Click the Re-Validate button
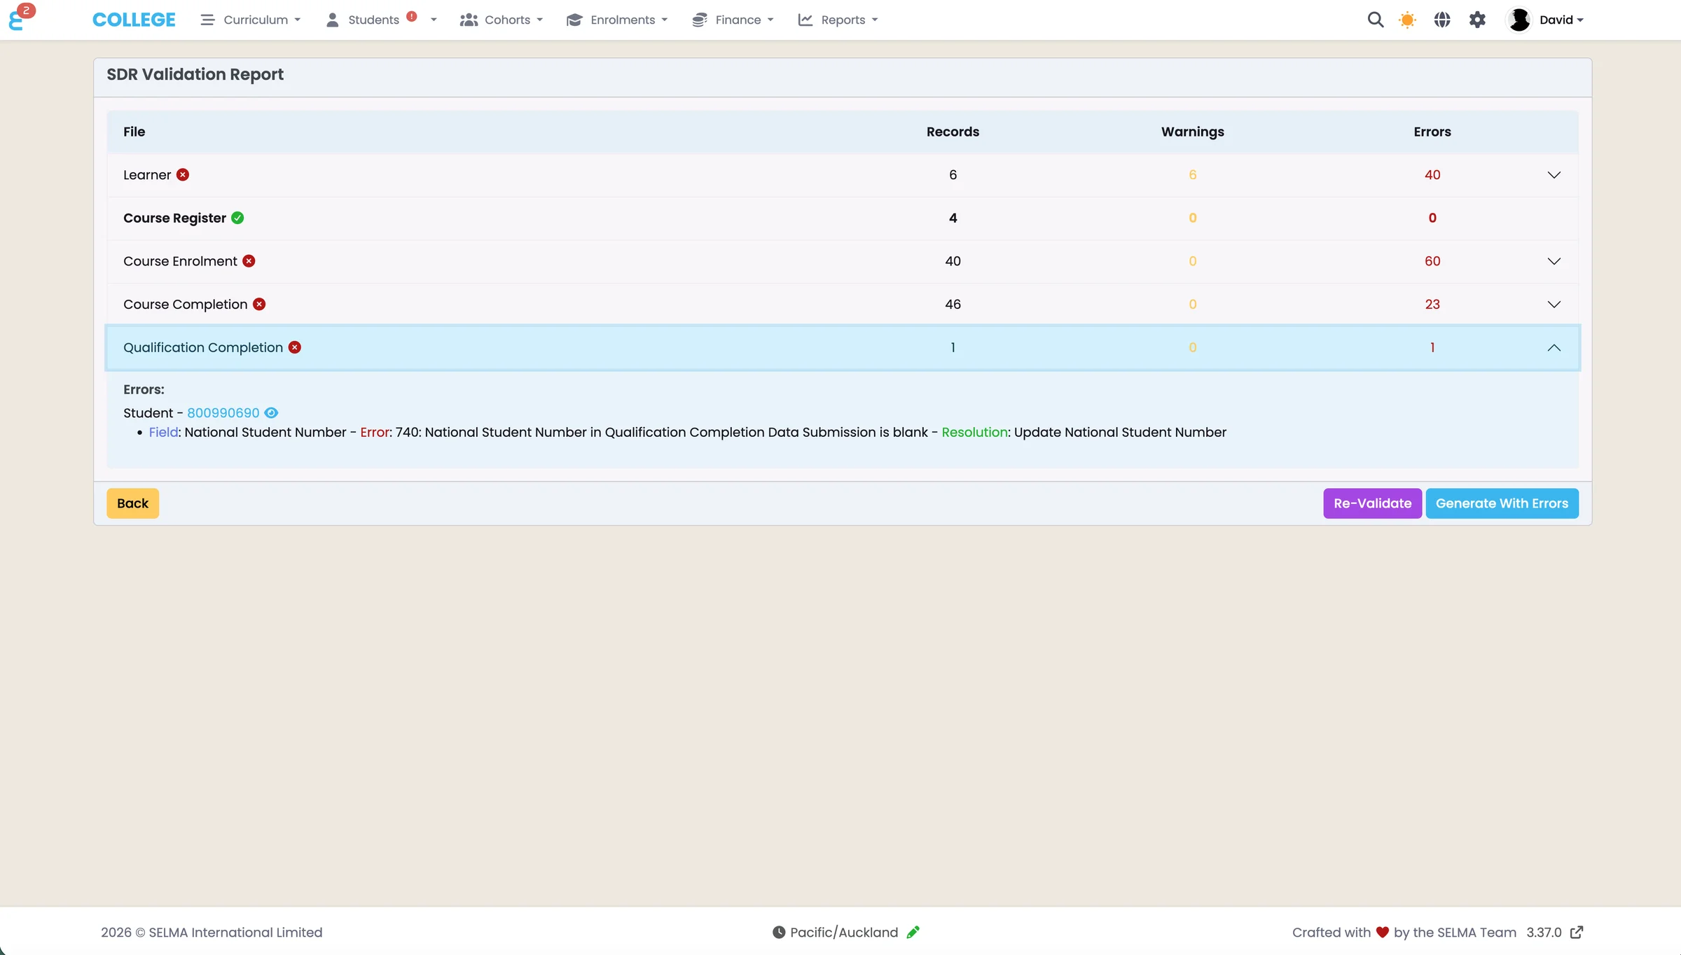This screenshot has width=1681, height=955. click(1372, 503)
